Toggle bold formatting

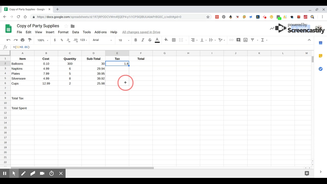tap(136, 40)
